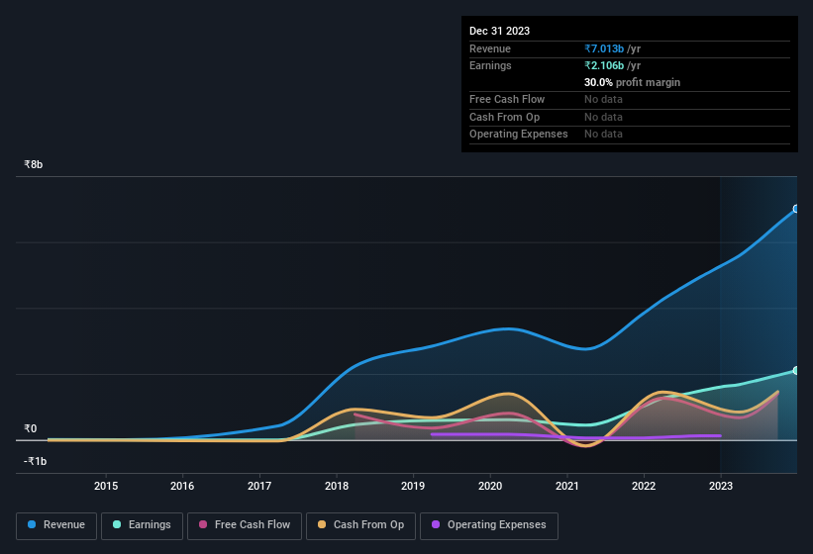Click the Free Cash Flow tooltip row label
Viewport: 813px width, 554px height.
(507, 99)
